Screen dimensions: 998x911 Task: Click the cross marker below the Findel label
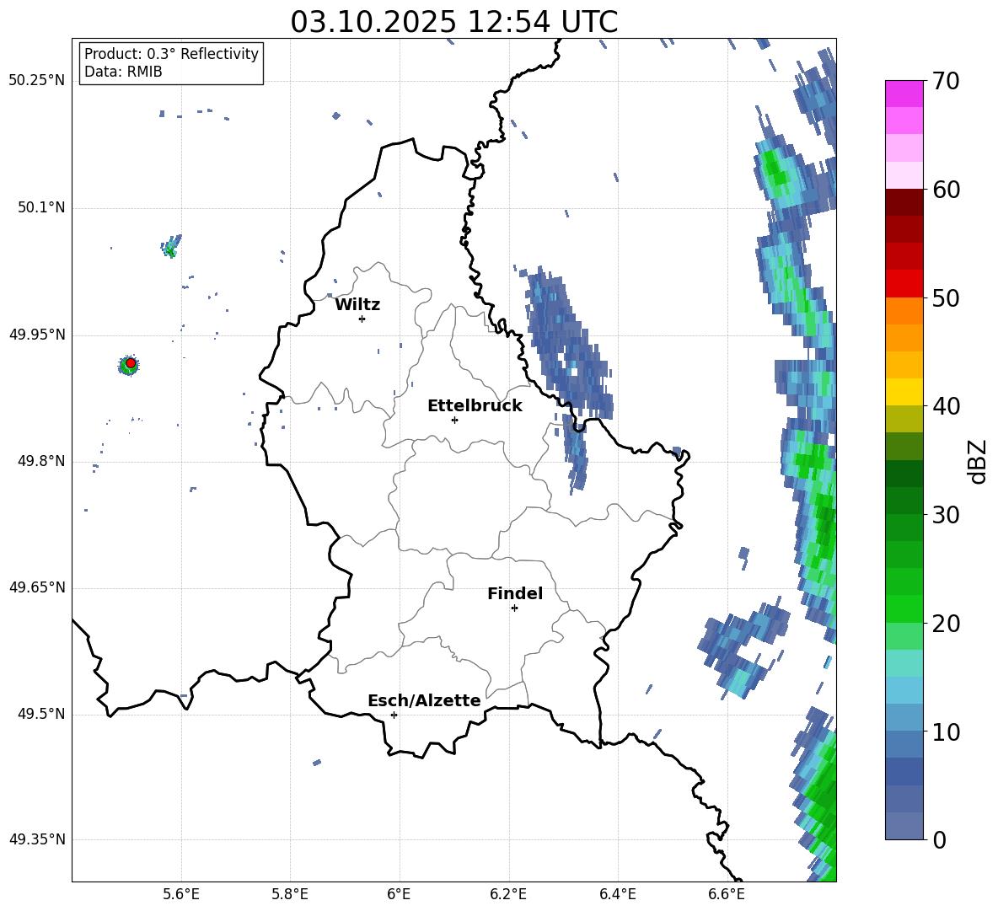click(x=514, y=608)
